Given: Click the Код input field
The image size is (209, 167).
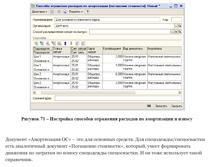Looking at the screenshot, I should [x=176, y=20].
